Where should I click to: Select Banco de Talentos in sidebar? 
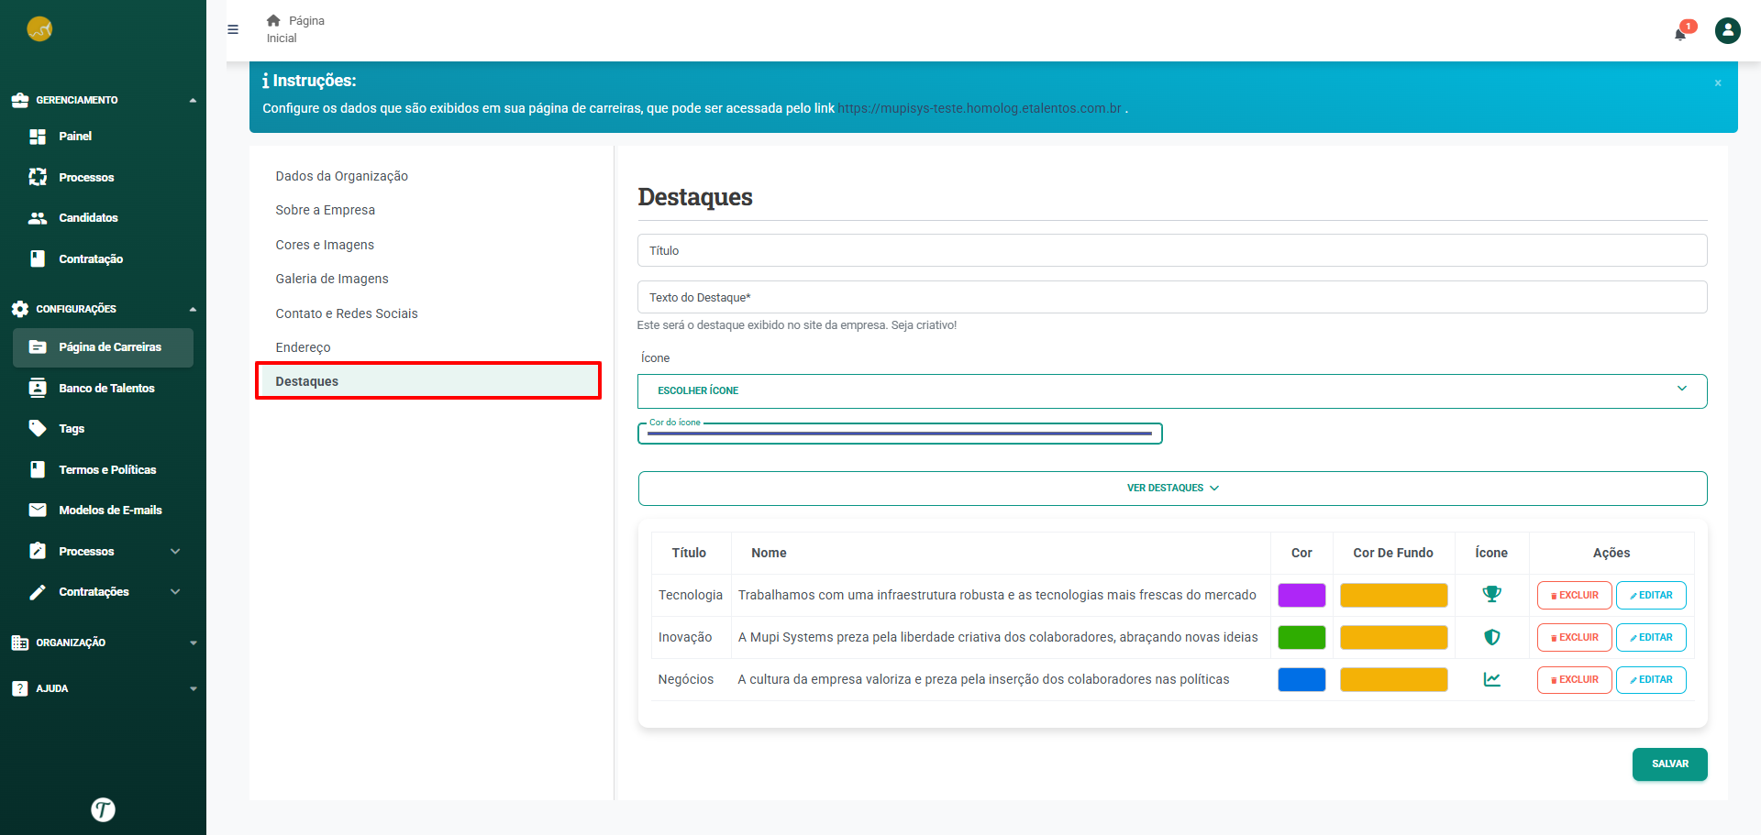(x=106, y=389)
